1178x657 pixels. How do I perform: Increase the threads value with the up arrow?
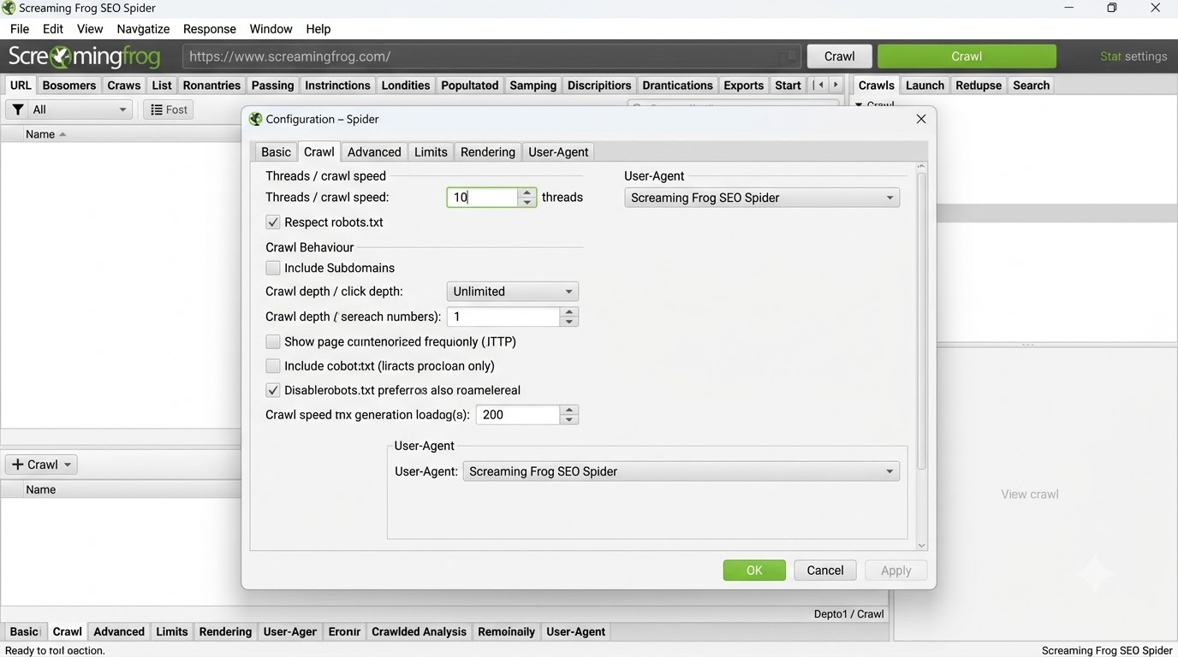click(527, 192)
